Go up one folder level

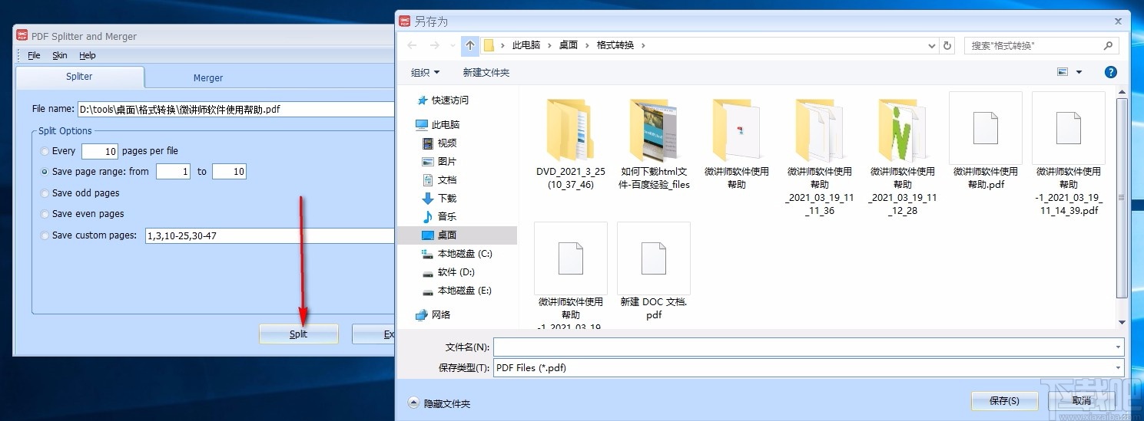click(x=470, y=45)
